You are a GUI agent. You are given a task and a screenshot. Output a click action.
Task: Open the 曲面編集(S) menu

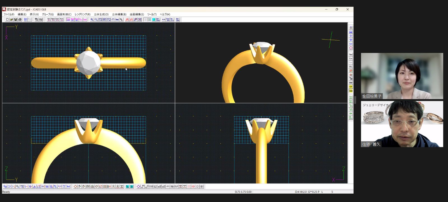pos(137,14)
